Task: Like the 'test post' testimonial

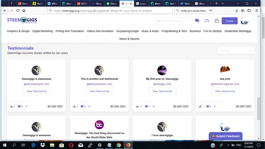Action: (x=200, y=106)
